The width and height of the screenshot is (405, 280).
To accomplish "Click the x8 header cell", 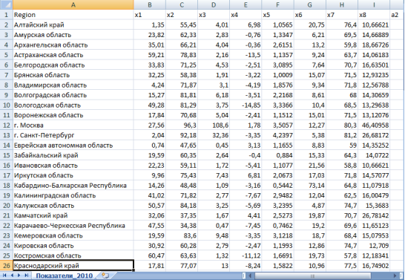I will (374, 15).
